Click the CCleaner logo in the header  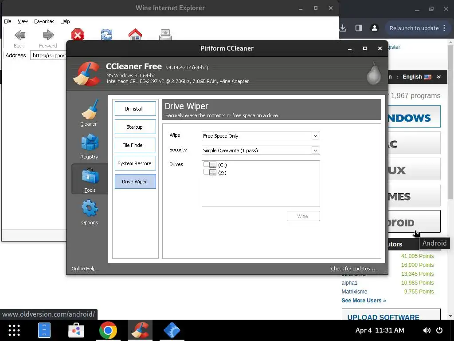click(x=86, y=74)
